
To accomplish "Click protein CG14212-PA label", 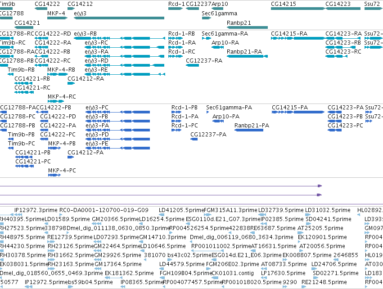I will [86, 153].
